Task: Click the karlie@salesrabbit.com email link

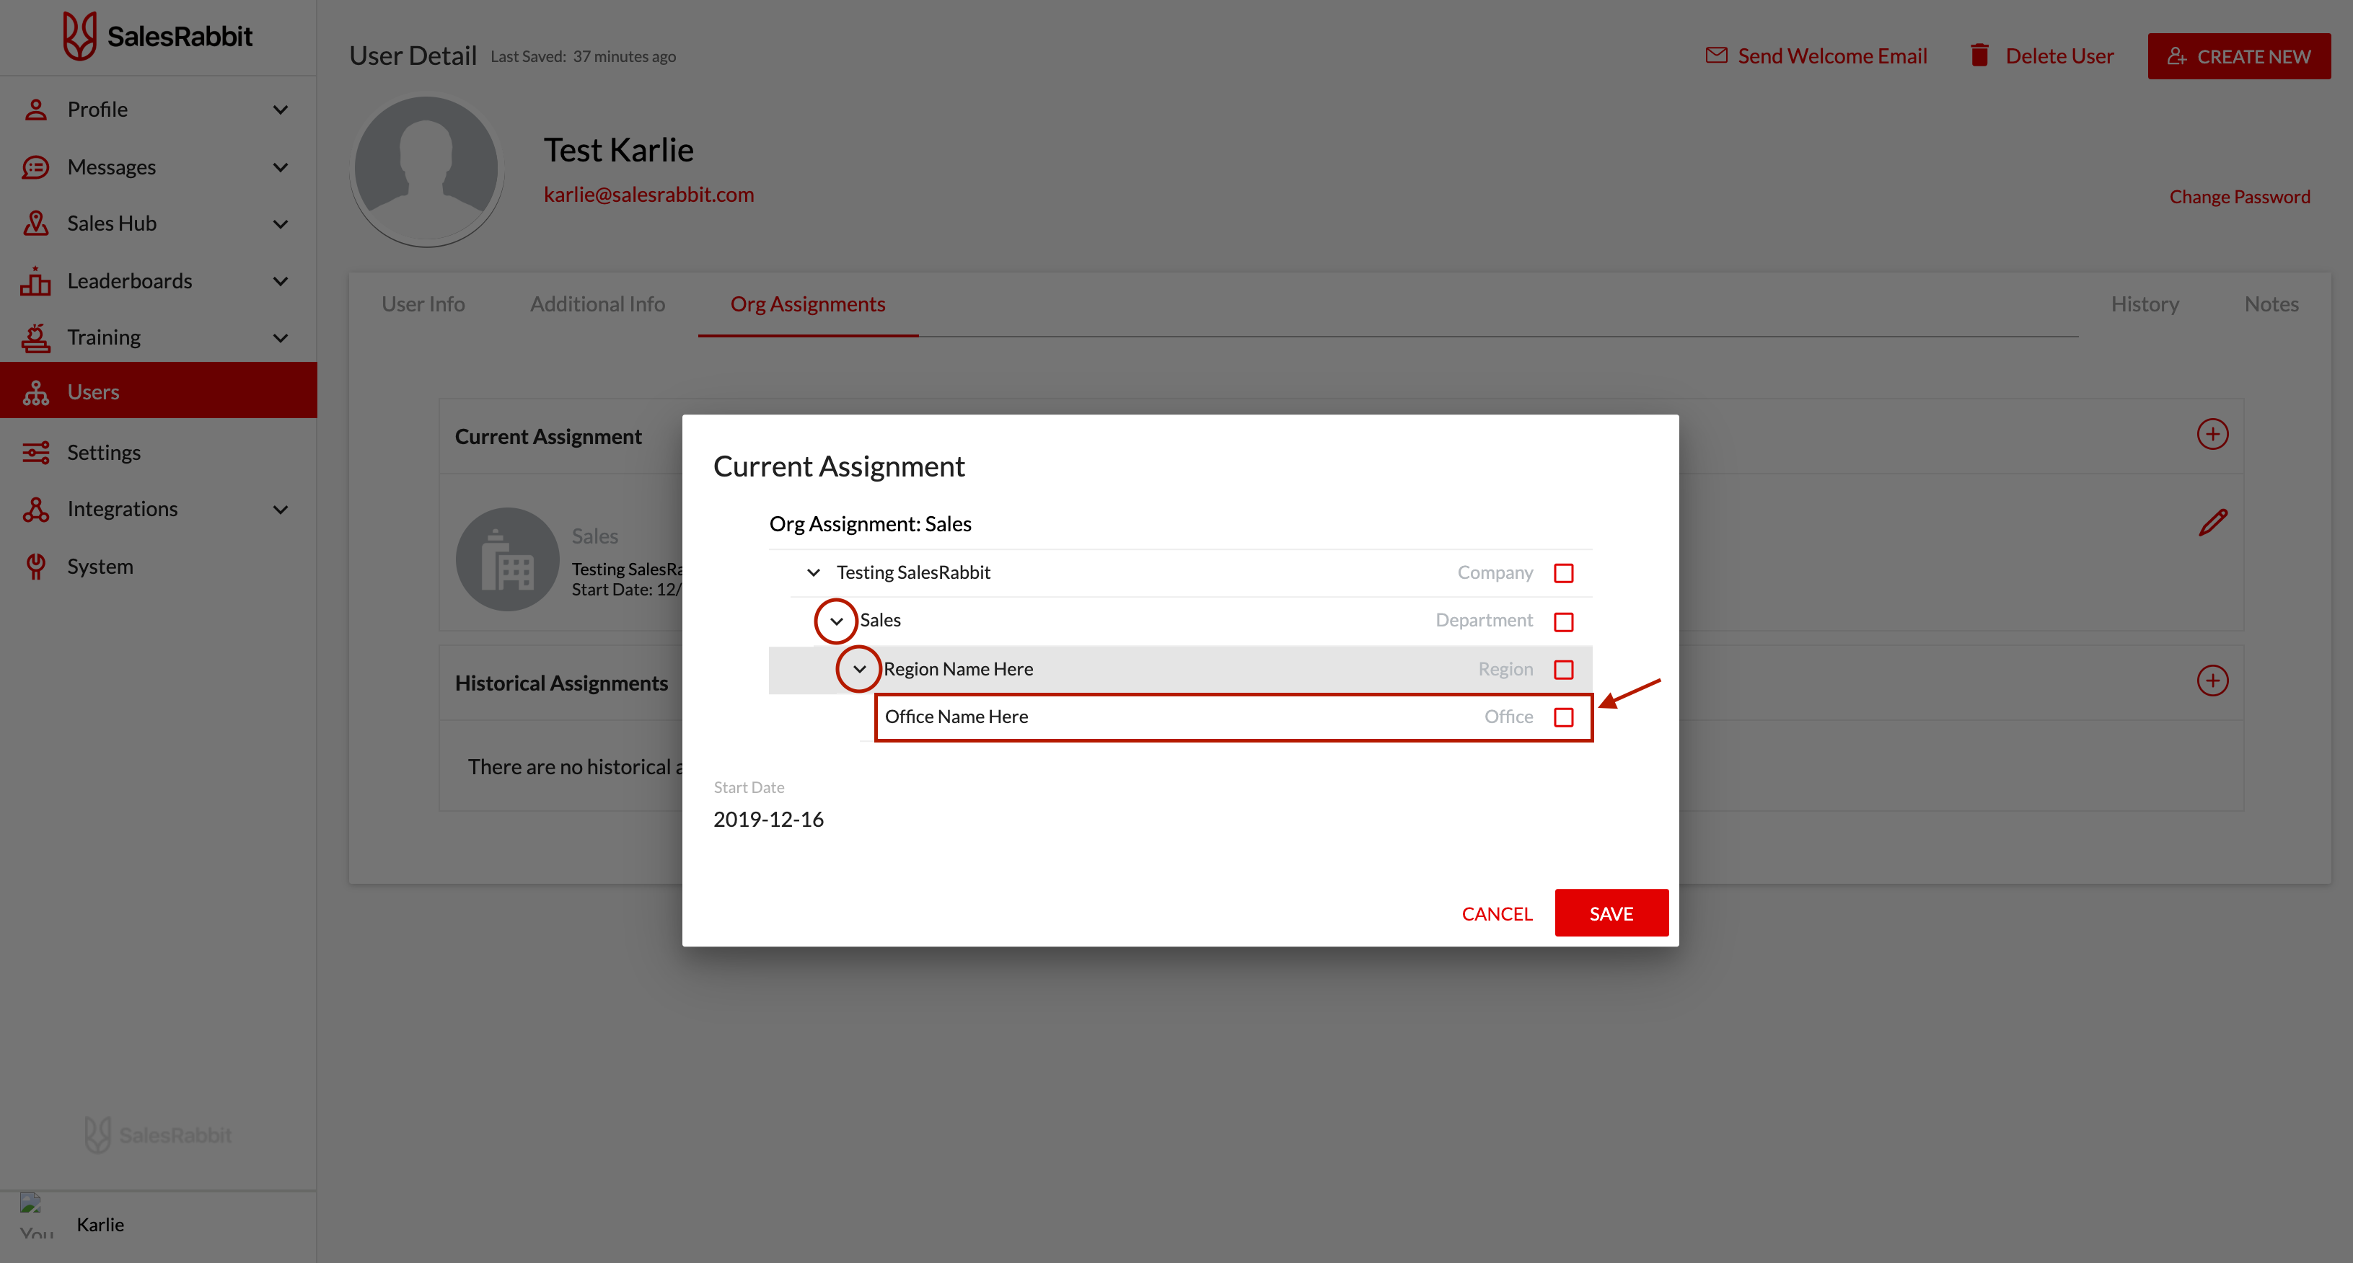Action: (x=648, y=195)
